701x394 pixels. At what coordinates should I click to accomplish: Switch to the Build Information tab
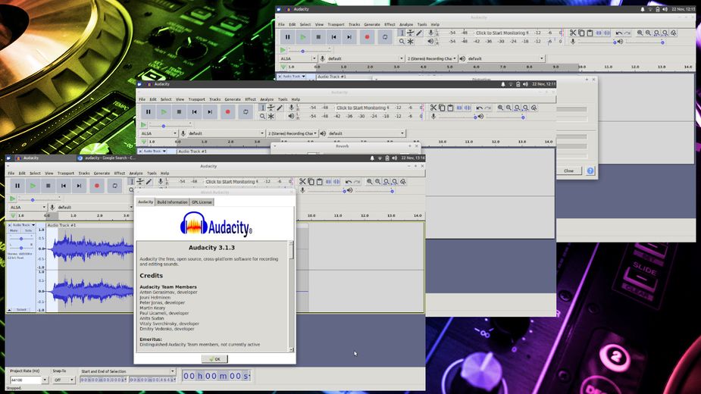(172, 202)
